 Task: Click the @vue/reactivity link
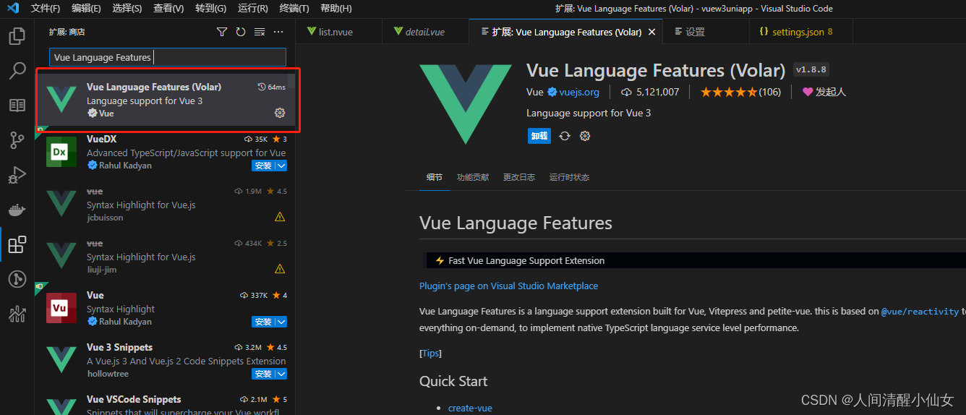[920, 312]
